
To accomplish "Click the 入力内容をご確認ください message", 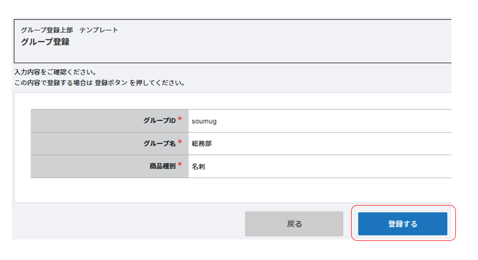I will (55, 73).
